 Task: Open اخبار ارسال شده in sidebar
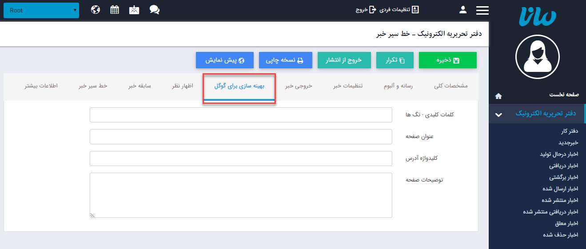(x=560, y=189)
